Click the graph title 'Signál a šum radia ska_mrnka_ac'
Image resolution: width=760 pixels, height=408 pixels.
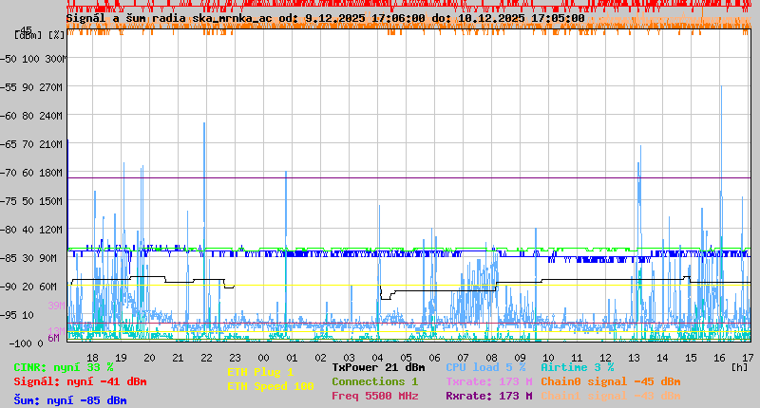(169, 18)
